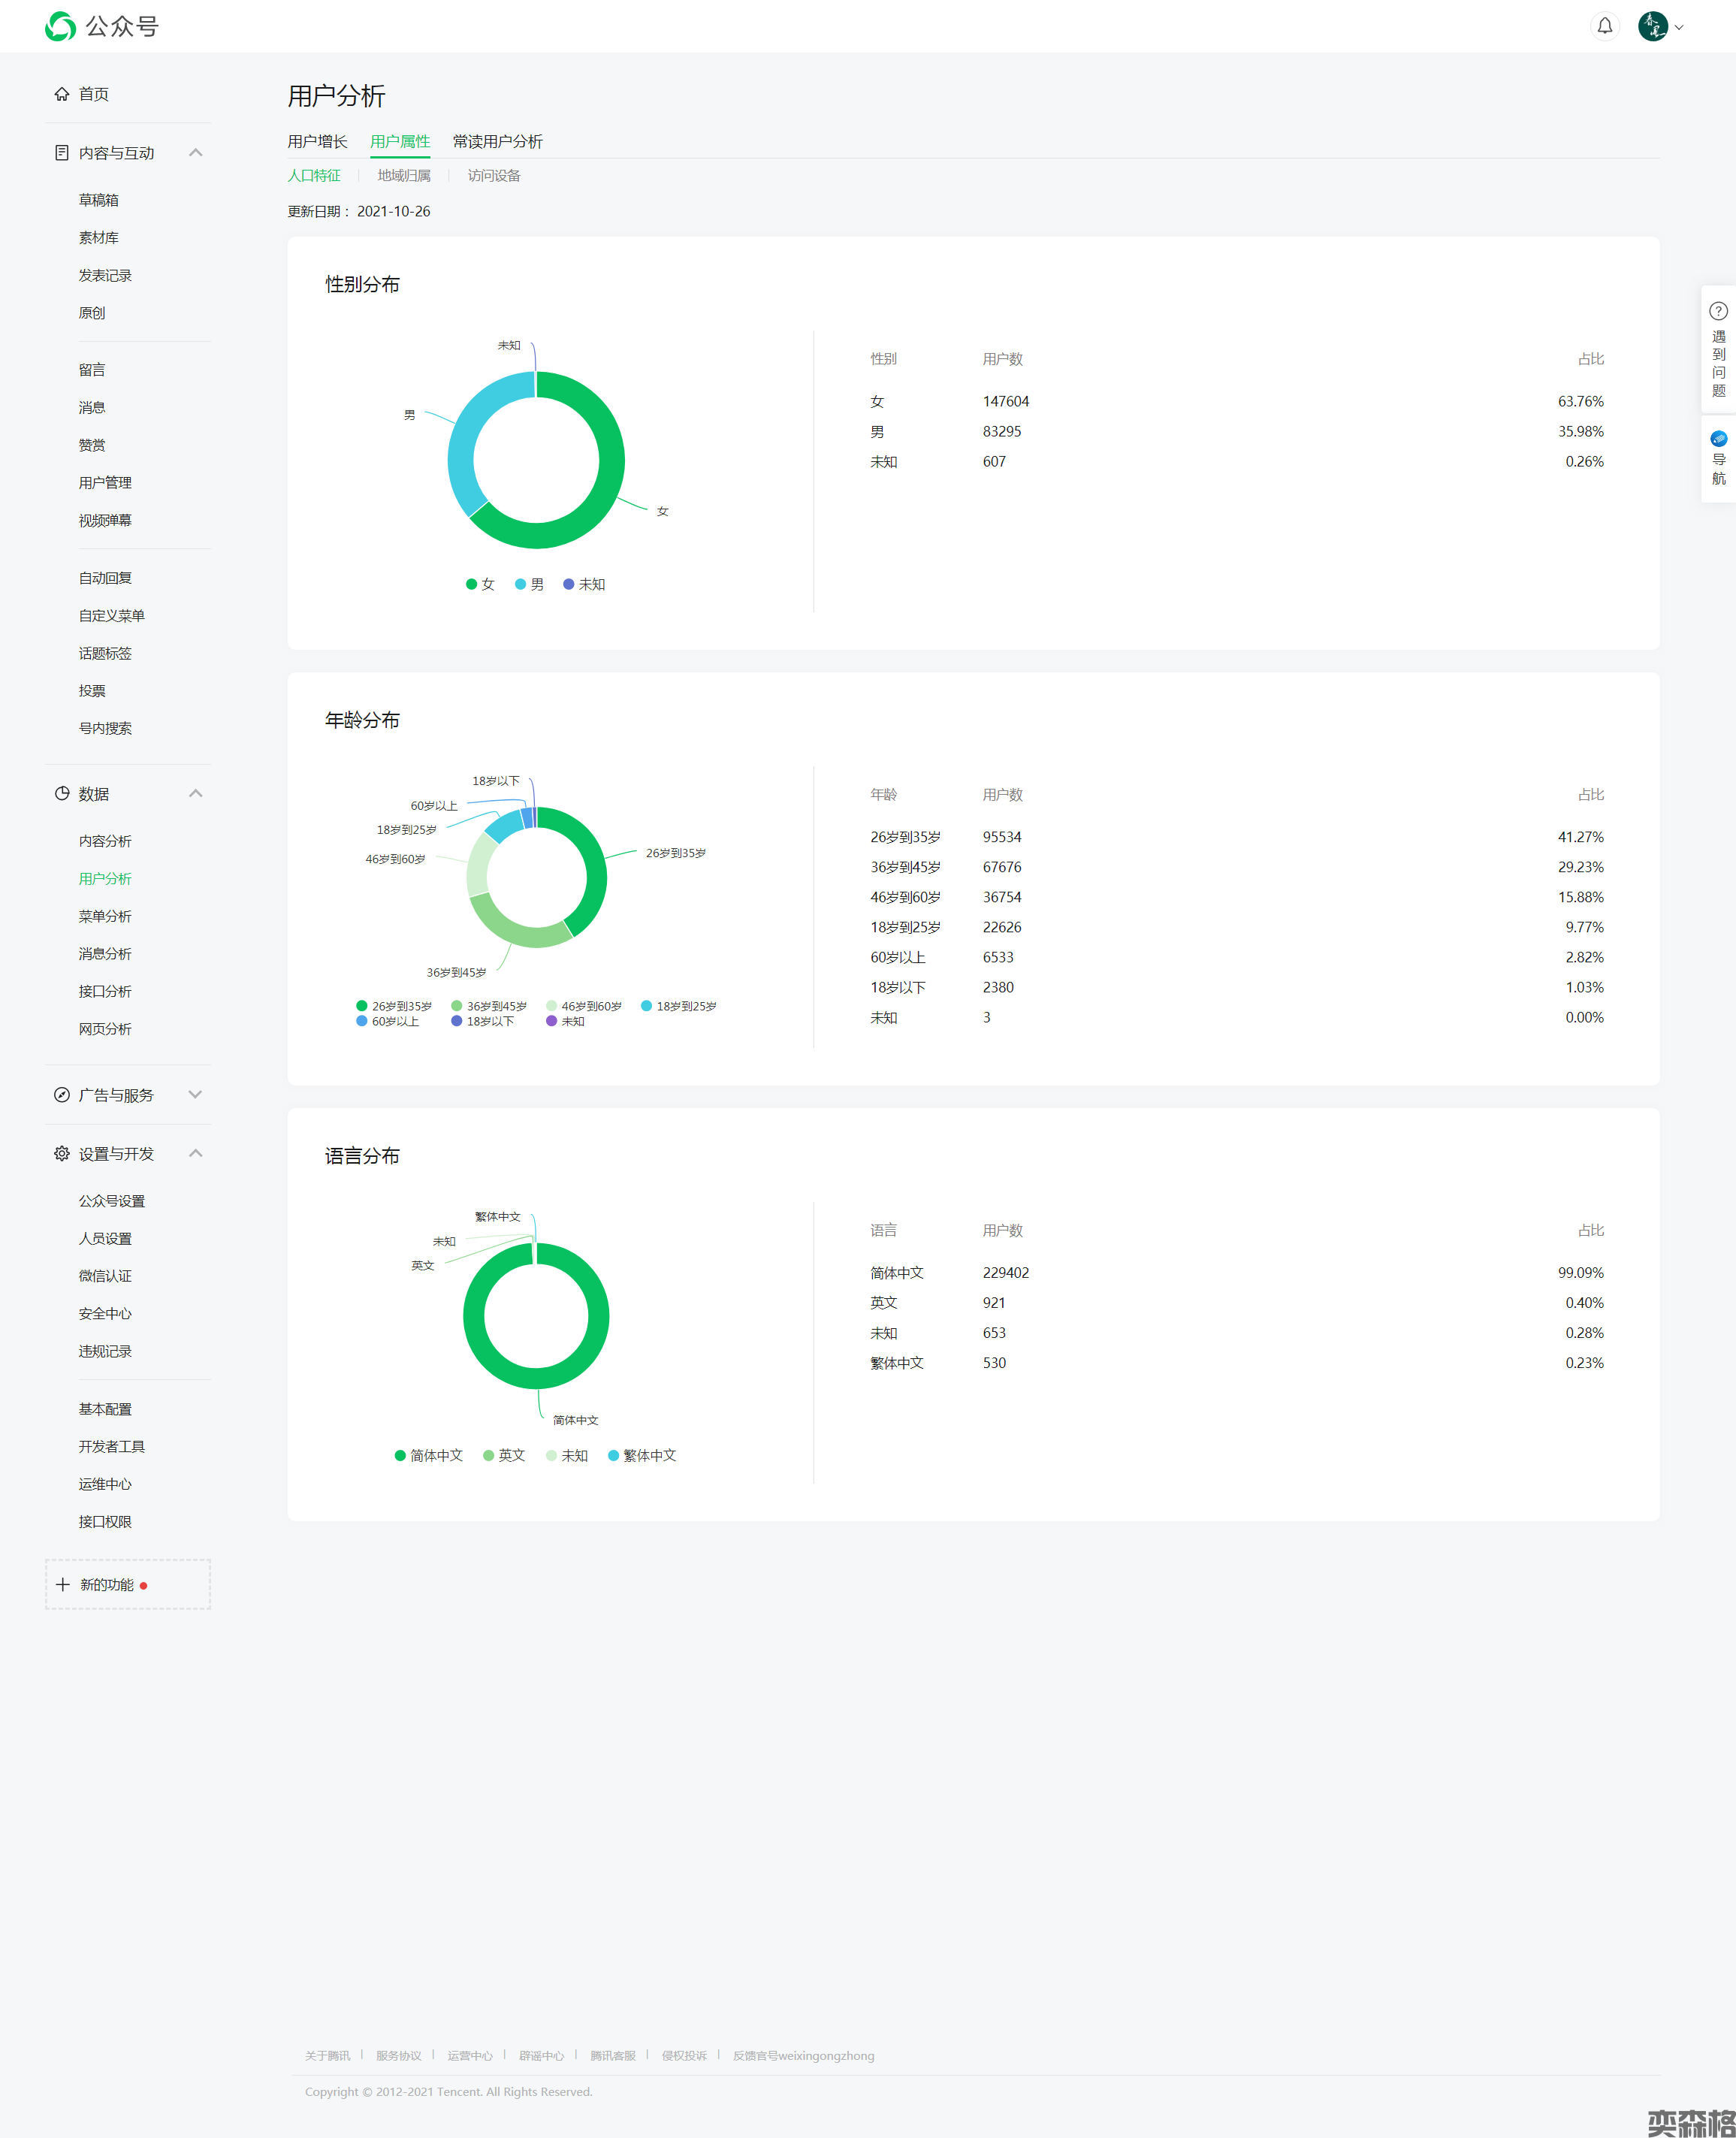The width and height of the screenshot is (1736, 2138).
Task: Toggle the 女 legend in gender chart
Action: tap(480, 584)
